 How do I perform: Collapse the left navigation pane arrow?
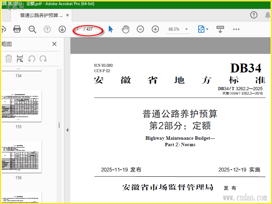67,130
